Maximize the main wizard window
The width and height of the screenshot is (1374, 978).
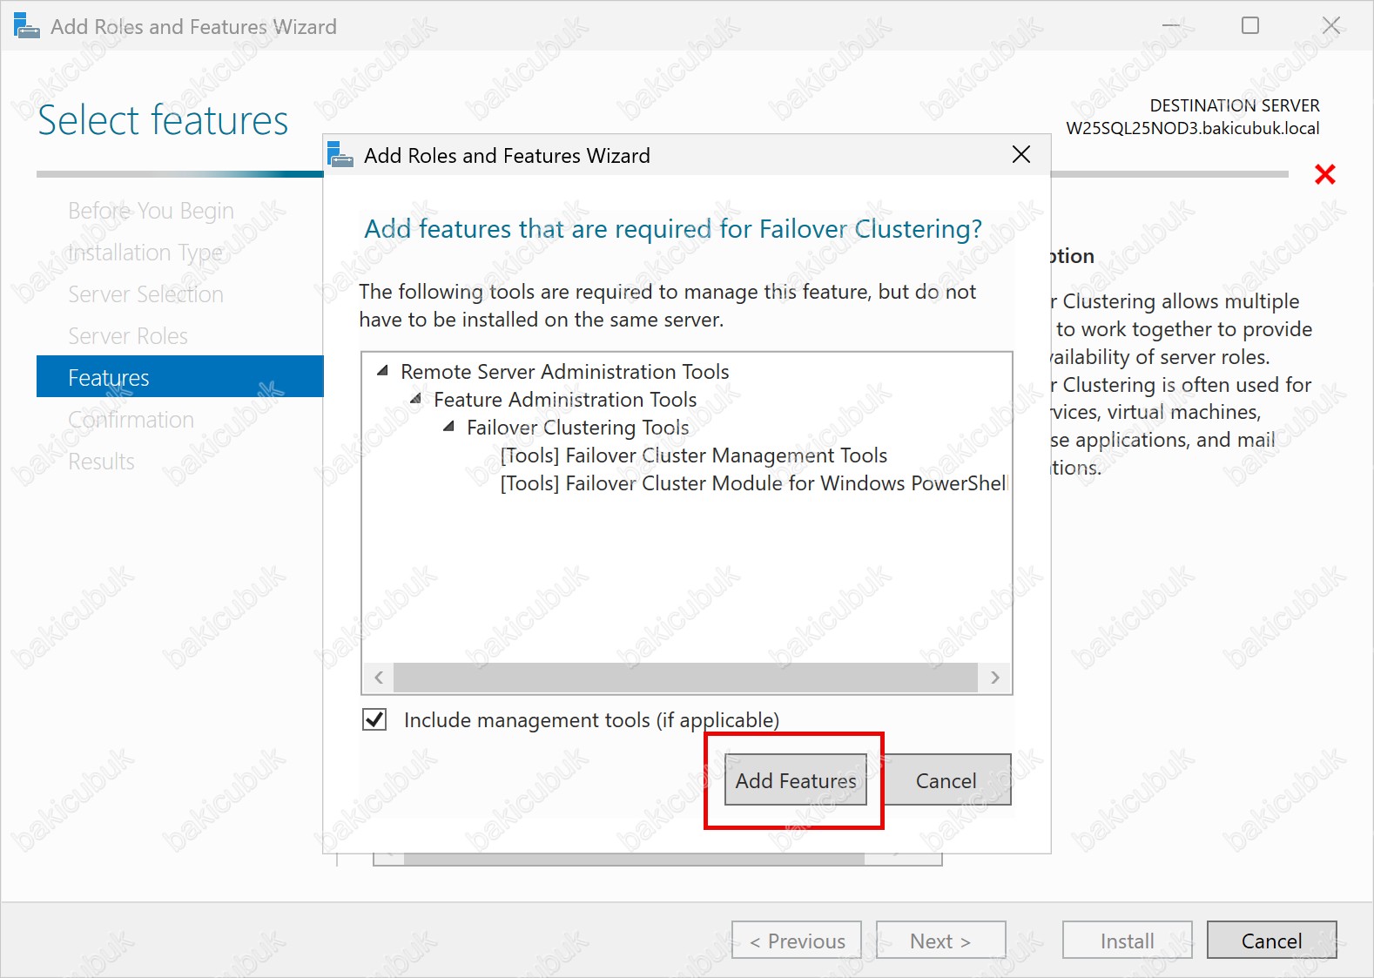1249,26
